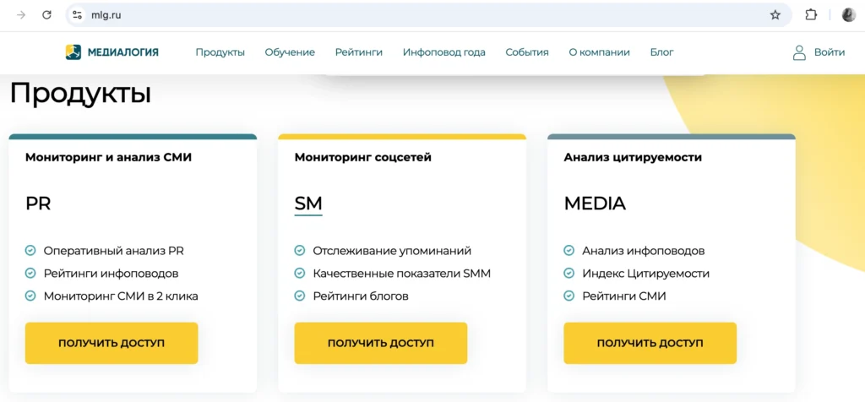Click the Медиалогия logo icon
This screenshot has width=865, height=402.
73,52
